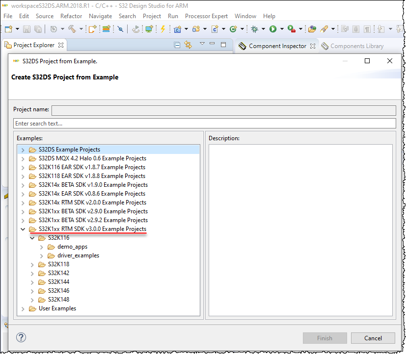Expand the S32K116 demo_apps folder
406x354 pixels.
click(41, 247)
